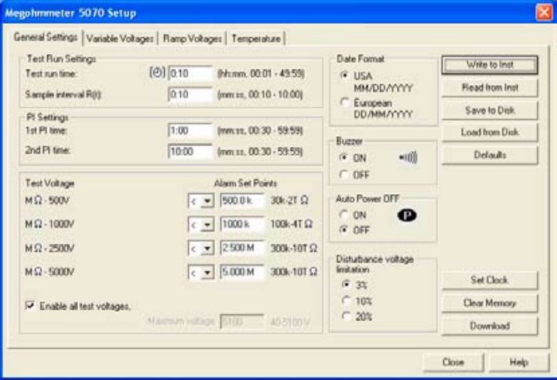The width and height of the screenshot is (557, 380).
Task: Click the 'Alarm Set Points' heading text
Action: click(x=245, y=183)
